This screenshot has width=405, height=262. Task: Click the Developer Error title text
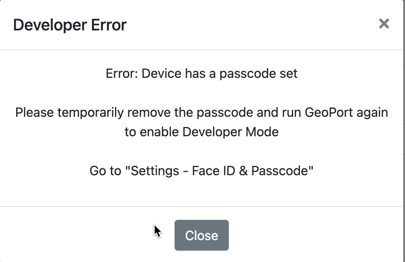[70, 25]
